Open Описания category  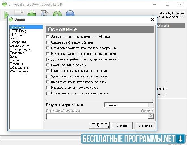tap(17, 53)
